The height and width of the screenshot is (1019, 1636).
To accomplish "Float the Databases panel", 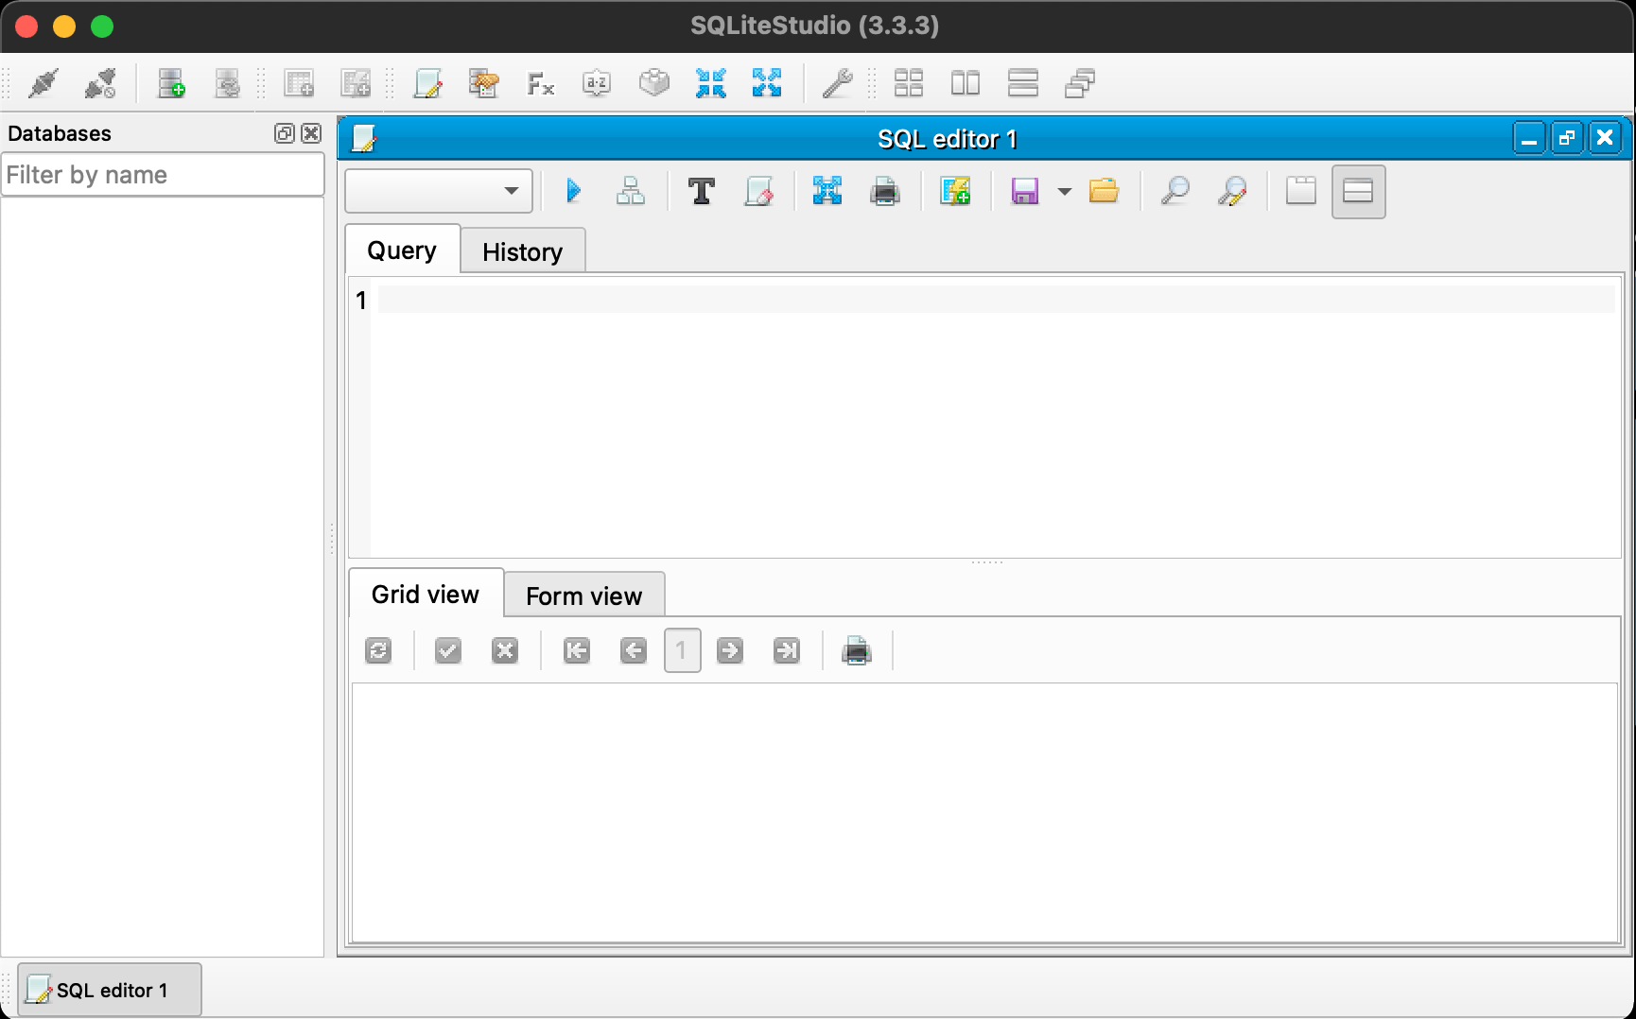I will click(x=285, y=133).
